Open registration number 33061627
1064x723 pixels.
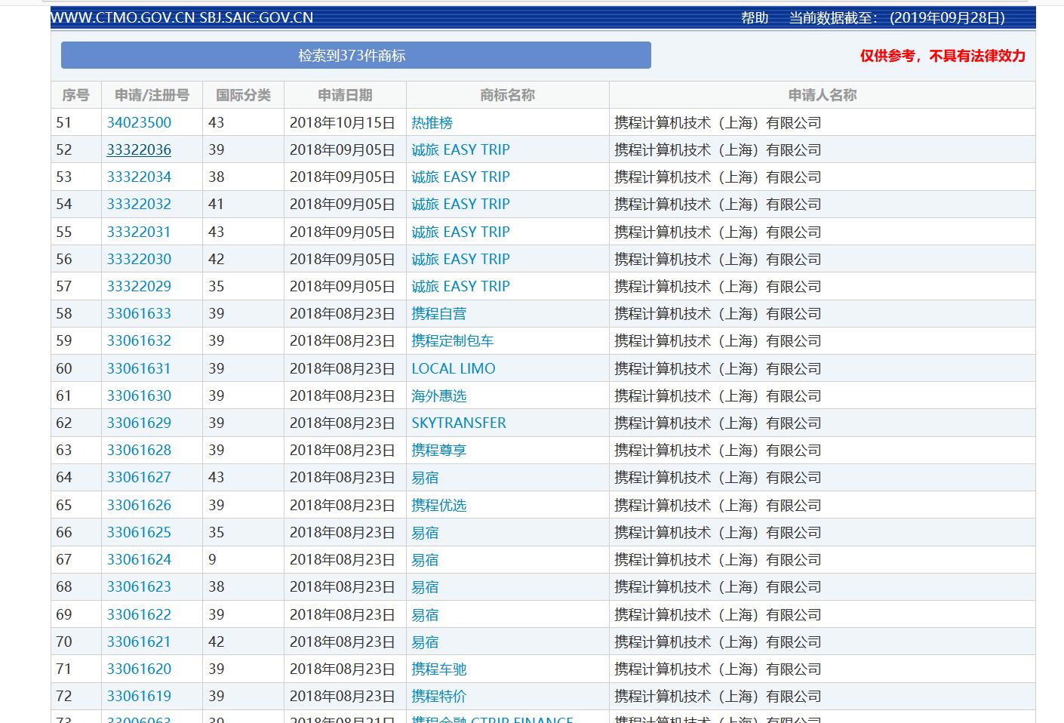(x=139, y=477)
